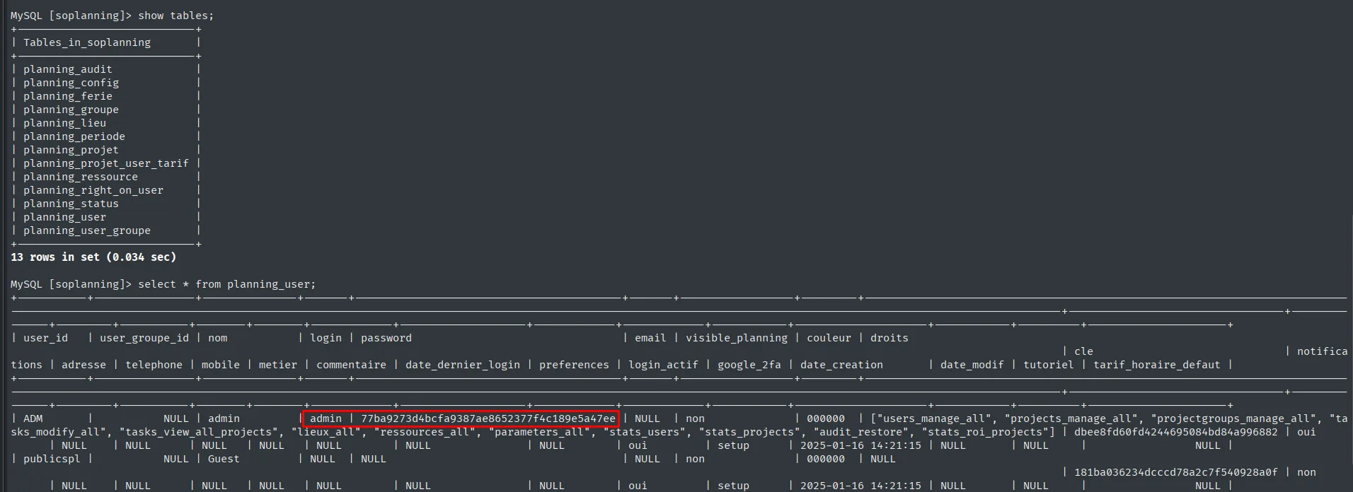Click the planning_lieu table name
Image resolution: width=1353 pixels, height=492 pixels.
(64, 123)
